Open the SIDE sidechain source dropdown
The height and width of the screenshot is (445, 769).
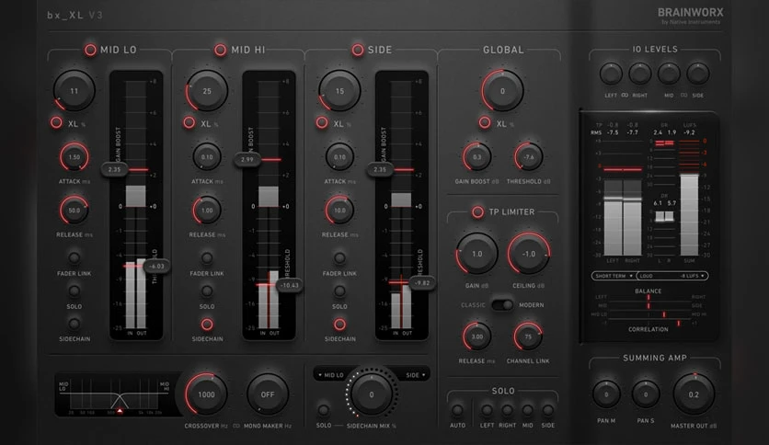pos(416,375)
